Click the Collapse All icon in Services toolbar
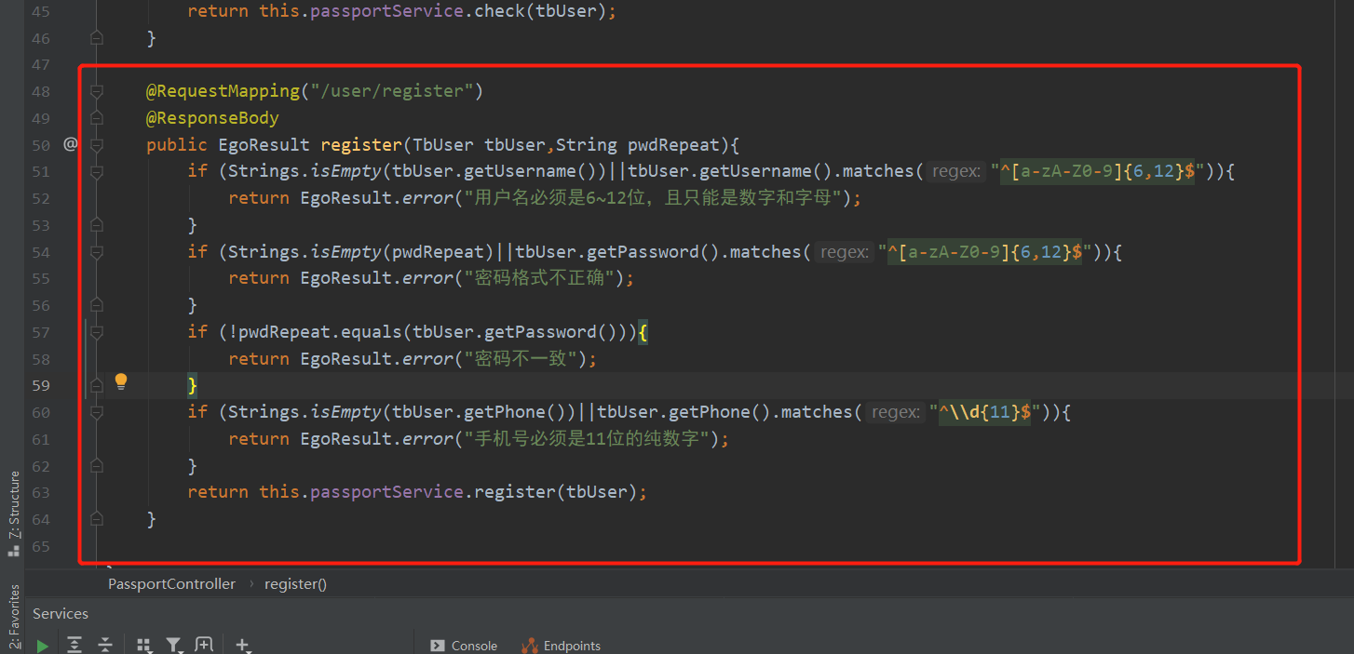The width and height of the screenshot is (1354, 654). [105, 645]
